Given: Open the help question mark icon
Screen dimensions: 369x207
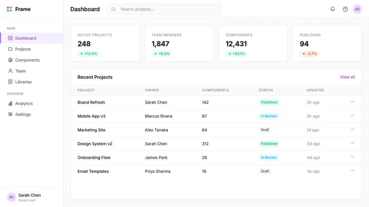Looking at the screenshot, I should pyautogui.click(x=345, y=9).
